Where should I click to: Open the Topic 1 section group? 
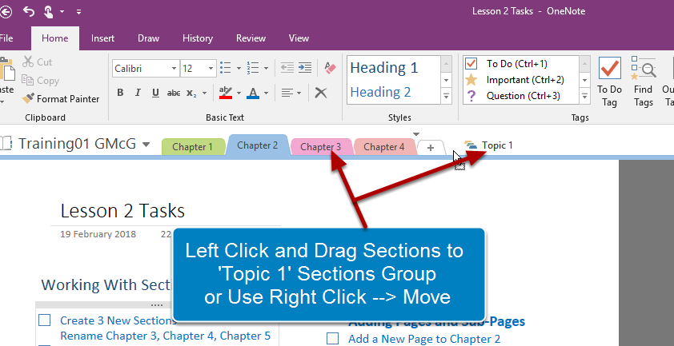pyautogui.click(x=489, y=145)
